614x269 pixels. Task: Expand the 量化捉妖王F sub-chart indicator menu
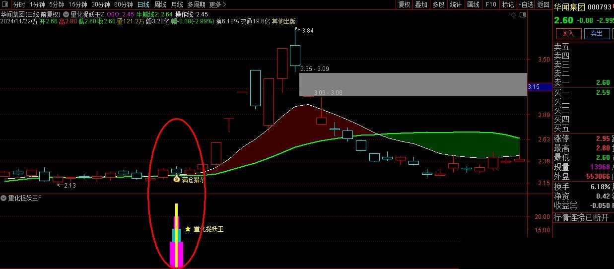(4, 198)
